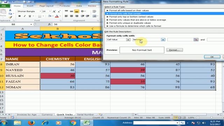Select 'Format all cells based on their values'

coord(129,10)
